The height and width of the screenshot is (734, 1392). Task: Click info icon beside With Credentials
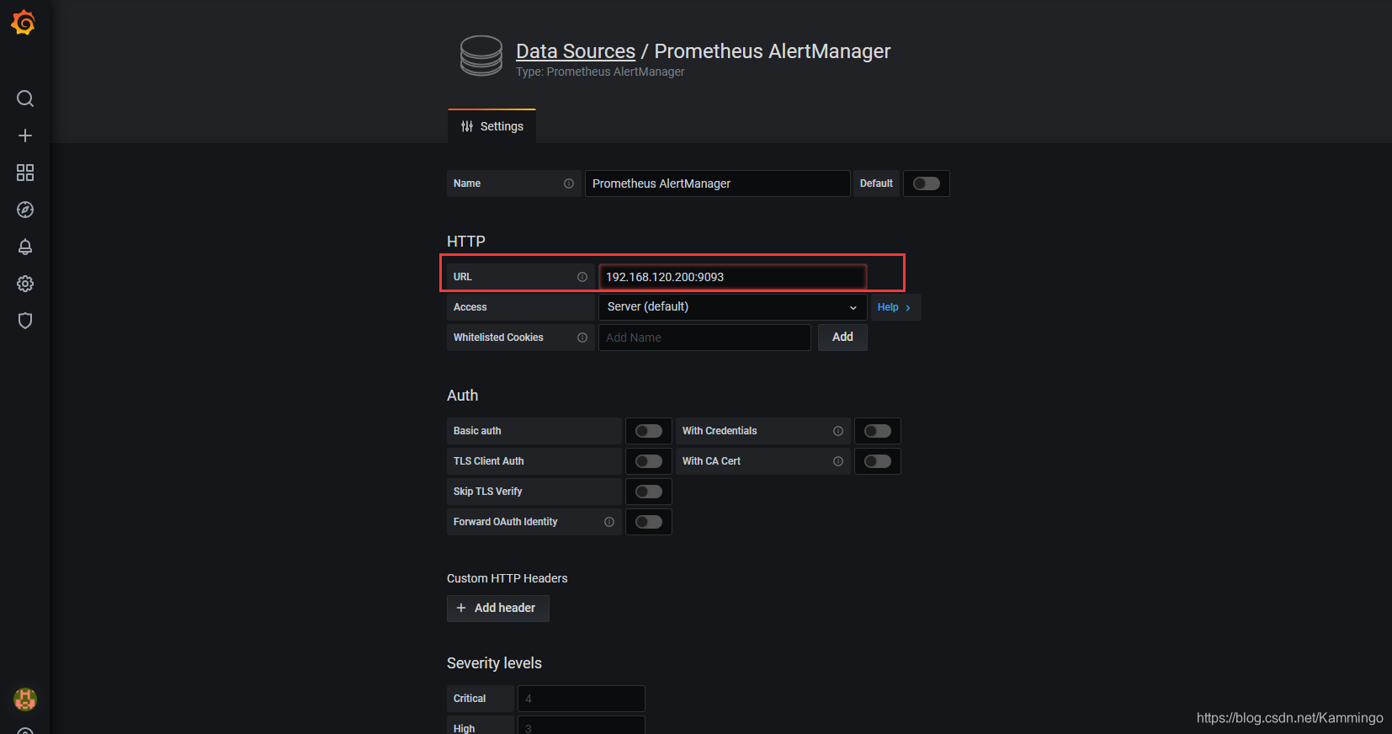(838, 431)
